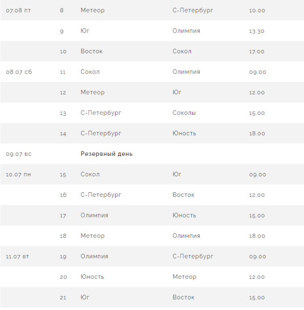Click Юность in match 20 row
The image size is (304, 310).
coord(92,277)
